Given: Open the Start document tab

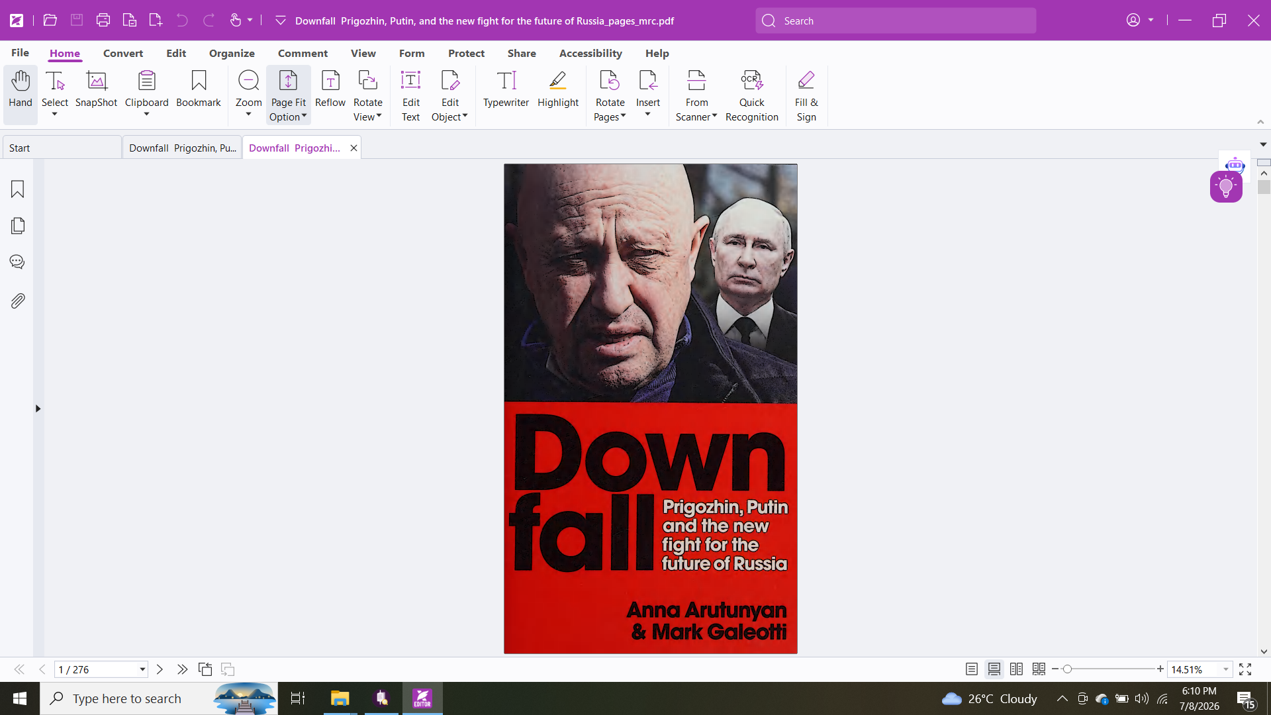Looking at the screenshot, I should coord(62,148).
